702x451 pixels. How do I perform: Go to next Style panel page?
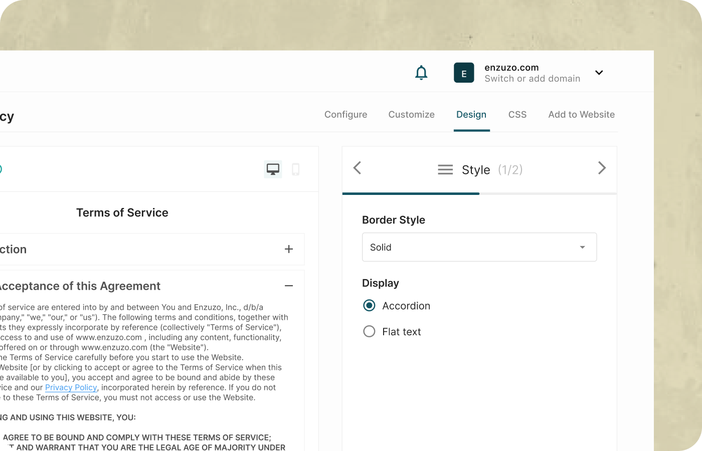602,168
